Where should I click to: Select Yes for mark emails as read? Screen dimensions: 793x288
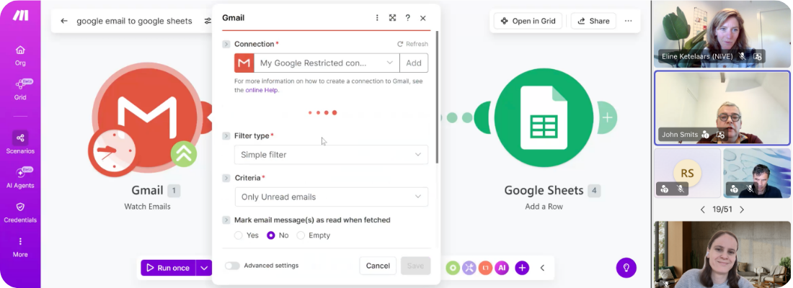239,235
